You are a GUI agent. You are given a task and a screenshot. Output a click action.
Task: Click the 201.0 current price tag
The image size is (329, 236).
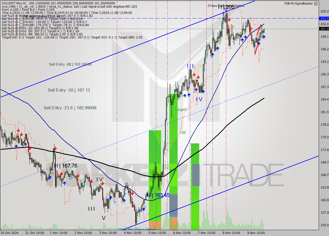pos(324,29)
